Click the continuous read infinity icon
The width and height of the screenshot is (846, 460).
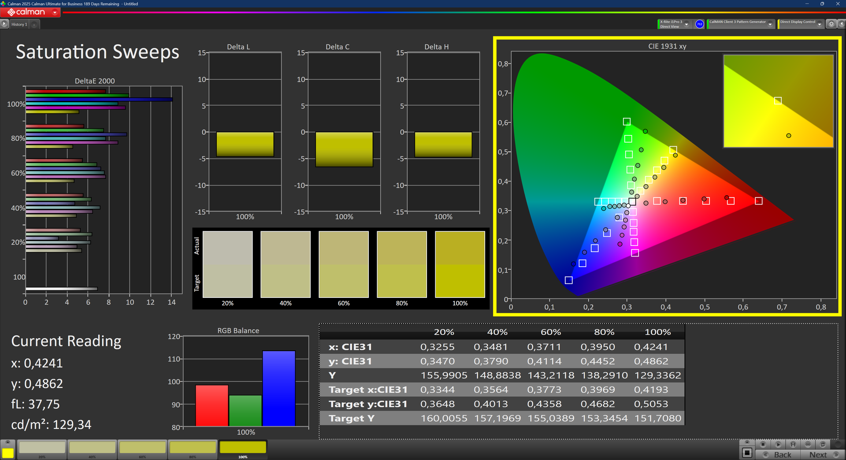(x=808, y=444)
